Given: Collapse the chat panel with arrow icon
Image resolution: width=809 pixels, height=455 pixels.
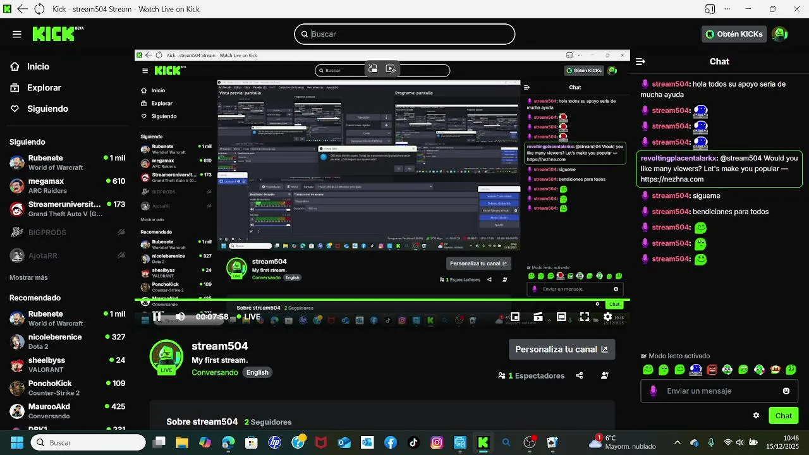Looking at the screenshot, I should [640, 61].
